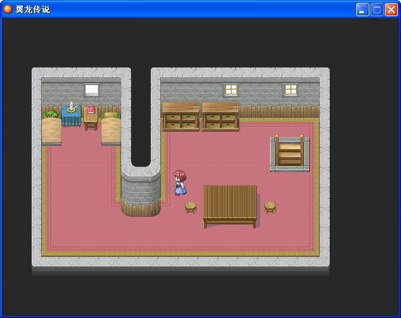Click the right bed in bedroom
The height and width of the screenshot is (318, 401).
[111, 130]
